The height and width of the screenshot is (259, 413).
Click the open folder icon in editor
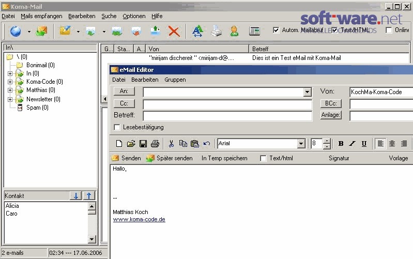click(x=131, y=144)
